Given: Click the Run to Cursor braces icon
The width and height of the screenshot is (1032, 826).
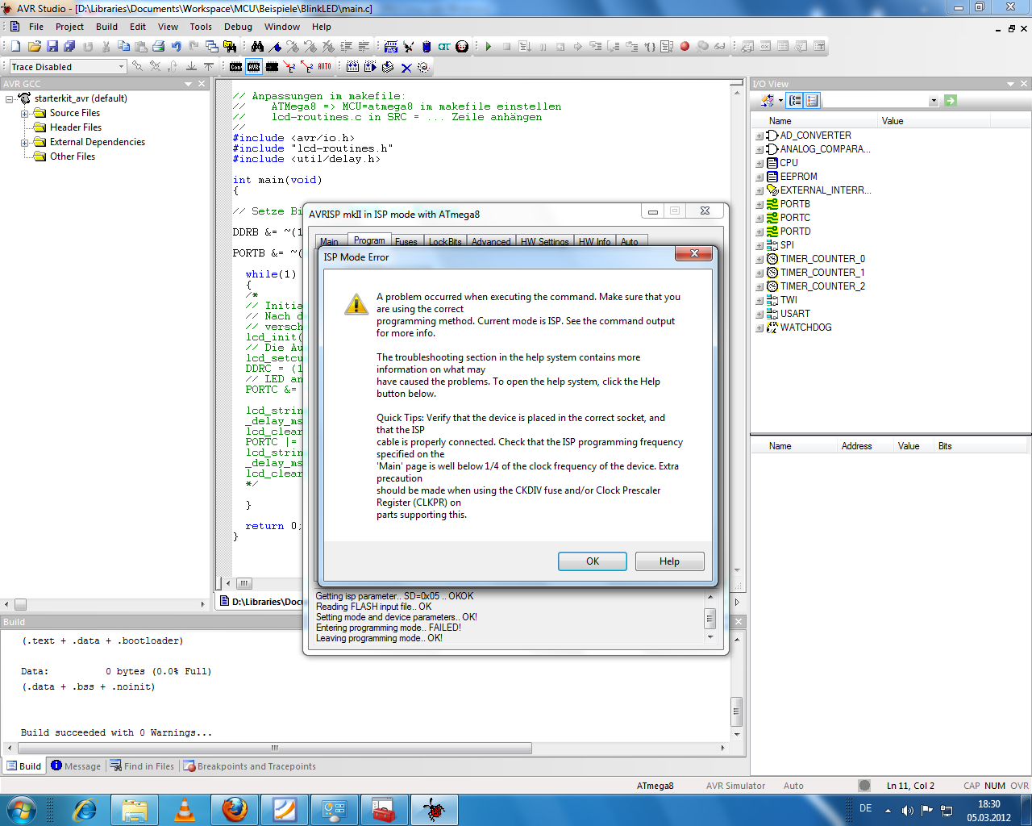Looking at the screenshot, I should pyautogui.click(x=649, y=47).
